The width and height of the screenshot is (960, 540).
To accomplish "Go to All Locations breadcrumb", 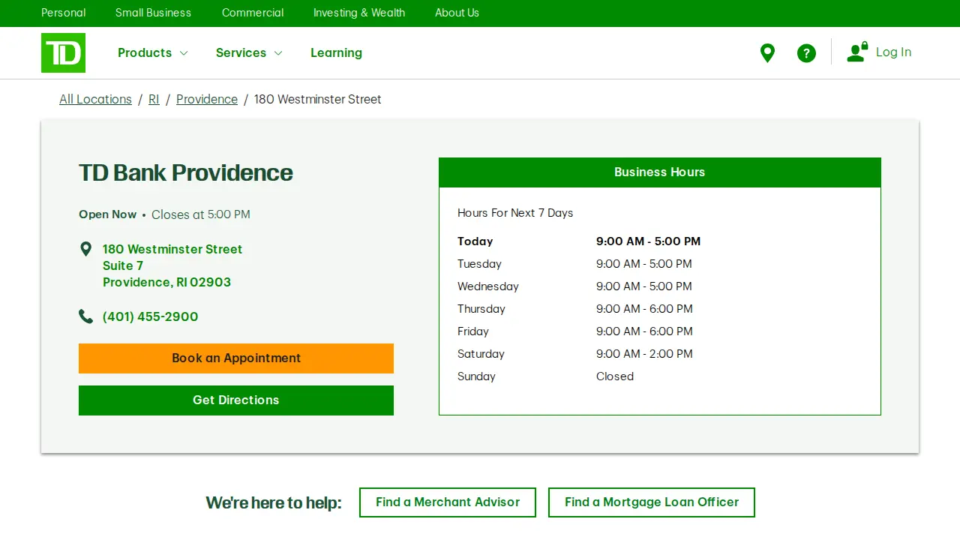I will pyautogui.click(x=95, y=99).
